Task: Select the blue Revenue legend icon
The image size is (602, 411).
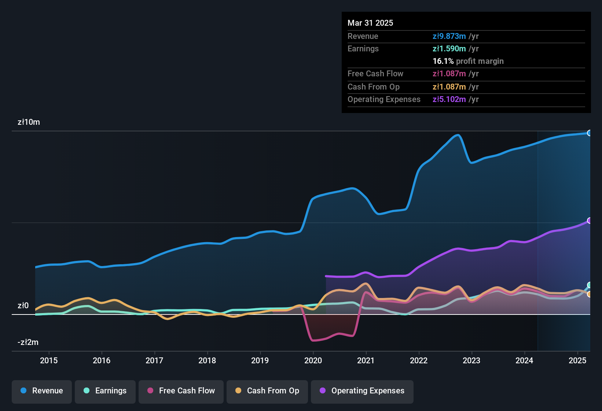Action: (x=23, y=391)
